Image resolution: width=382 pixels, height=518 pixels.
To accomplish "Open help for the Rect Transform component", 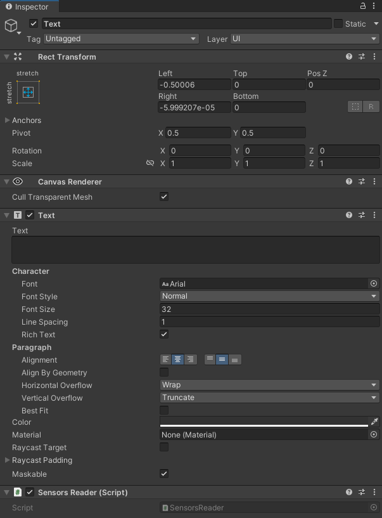I will (348, 56).
